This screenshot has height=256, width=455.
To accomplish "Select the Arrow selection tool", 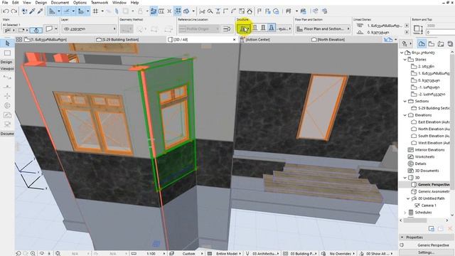I will click(x=7, y=43).
